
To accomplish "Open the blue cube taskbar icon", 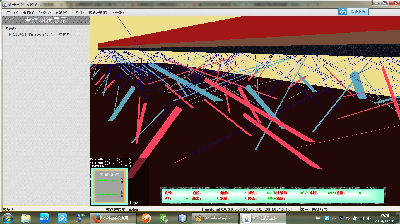I will point(182,218).
